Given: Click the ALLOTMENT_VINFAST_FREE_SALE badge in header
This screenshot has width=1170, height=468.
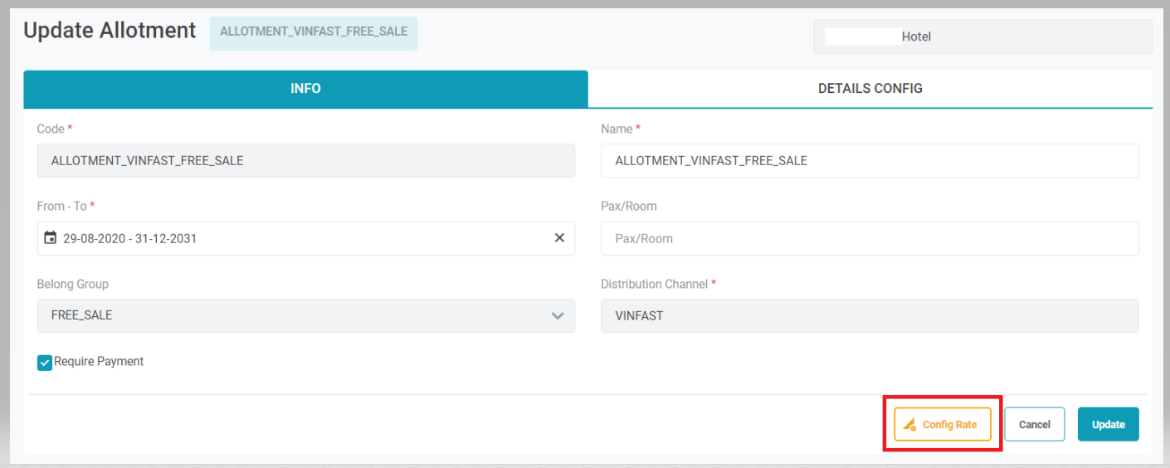Looking at the screenshot, I should tap(314, 32).
